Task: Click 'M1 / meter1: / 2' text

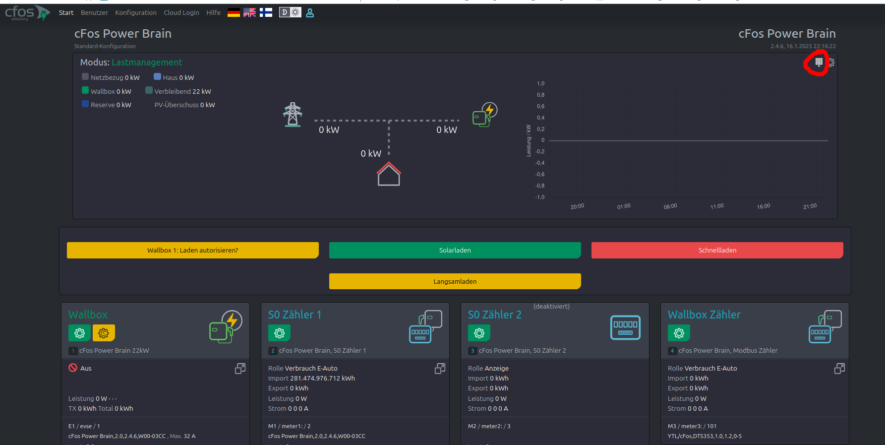Action: tap(290, 426)
